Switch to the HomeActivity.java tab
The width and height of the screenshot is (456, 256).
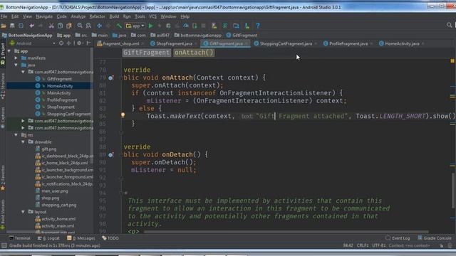tap(402, 43)
